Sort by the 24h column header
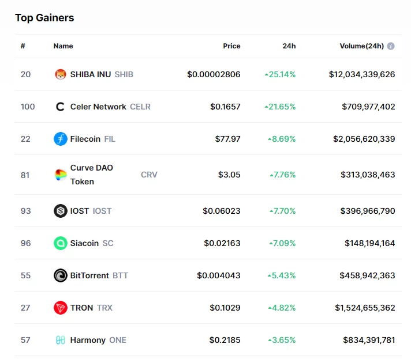411x359 pixels. 289,46
